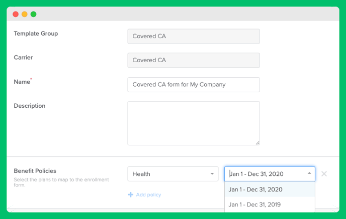Screen dimensions: 346x219
Task: Click the yellow minimize window button
Action: pyautogui.click(x=25, y=15)
